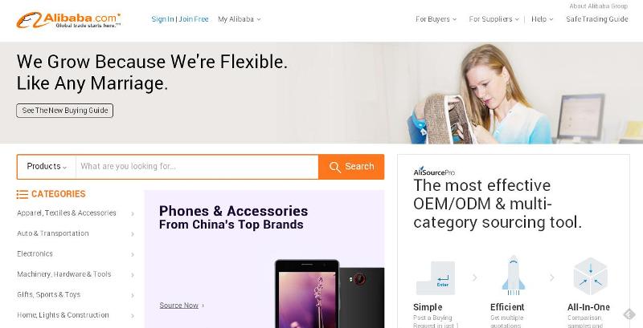Click the Efficient rocket icon
This screenshot has height=328, width=643.
click(x=513, y=275)
